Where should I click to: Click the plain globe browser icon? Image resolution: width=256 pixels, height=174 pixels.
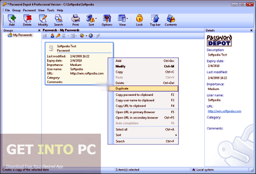point(91,36)
